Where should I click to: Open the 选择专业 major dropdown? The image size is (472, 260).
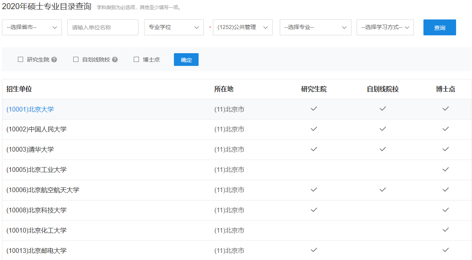click(x=316, y=27)
